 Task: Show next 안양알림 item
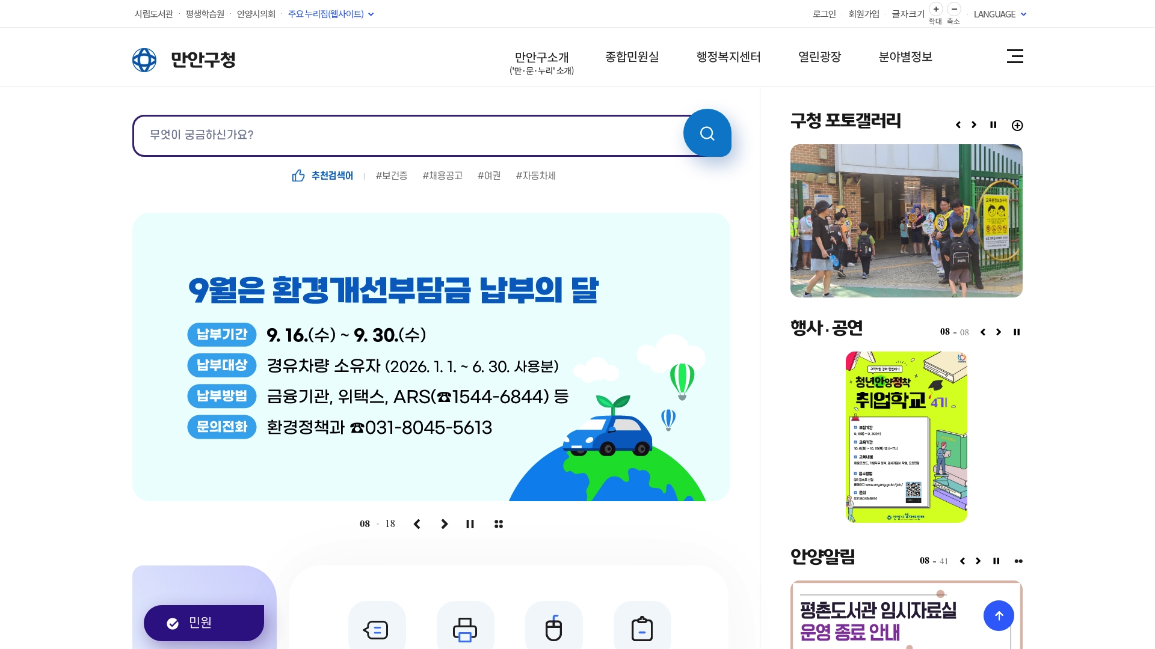[x=978, y=561]
